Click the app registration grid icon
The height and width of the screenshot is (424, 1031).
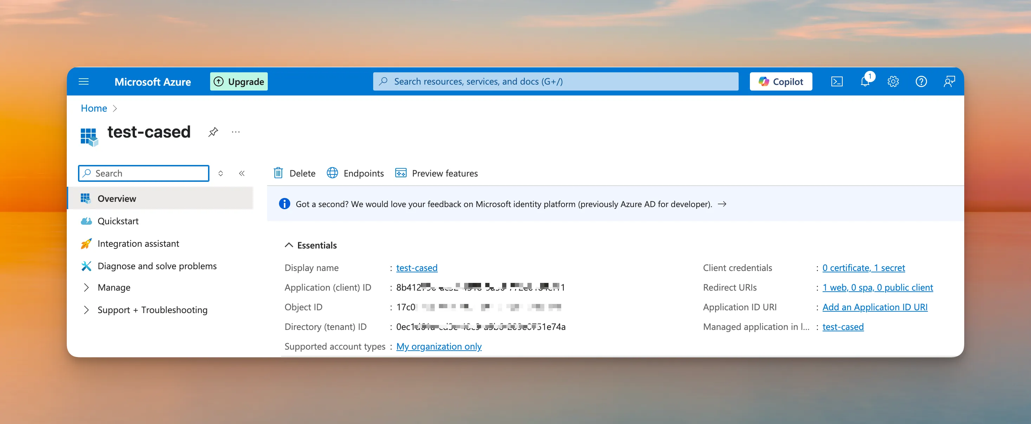[89, 137]
